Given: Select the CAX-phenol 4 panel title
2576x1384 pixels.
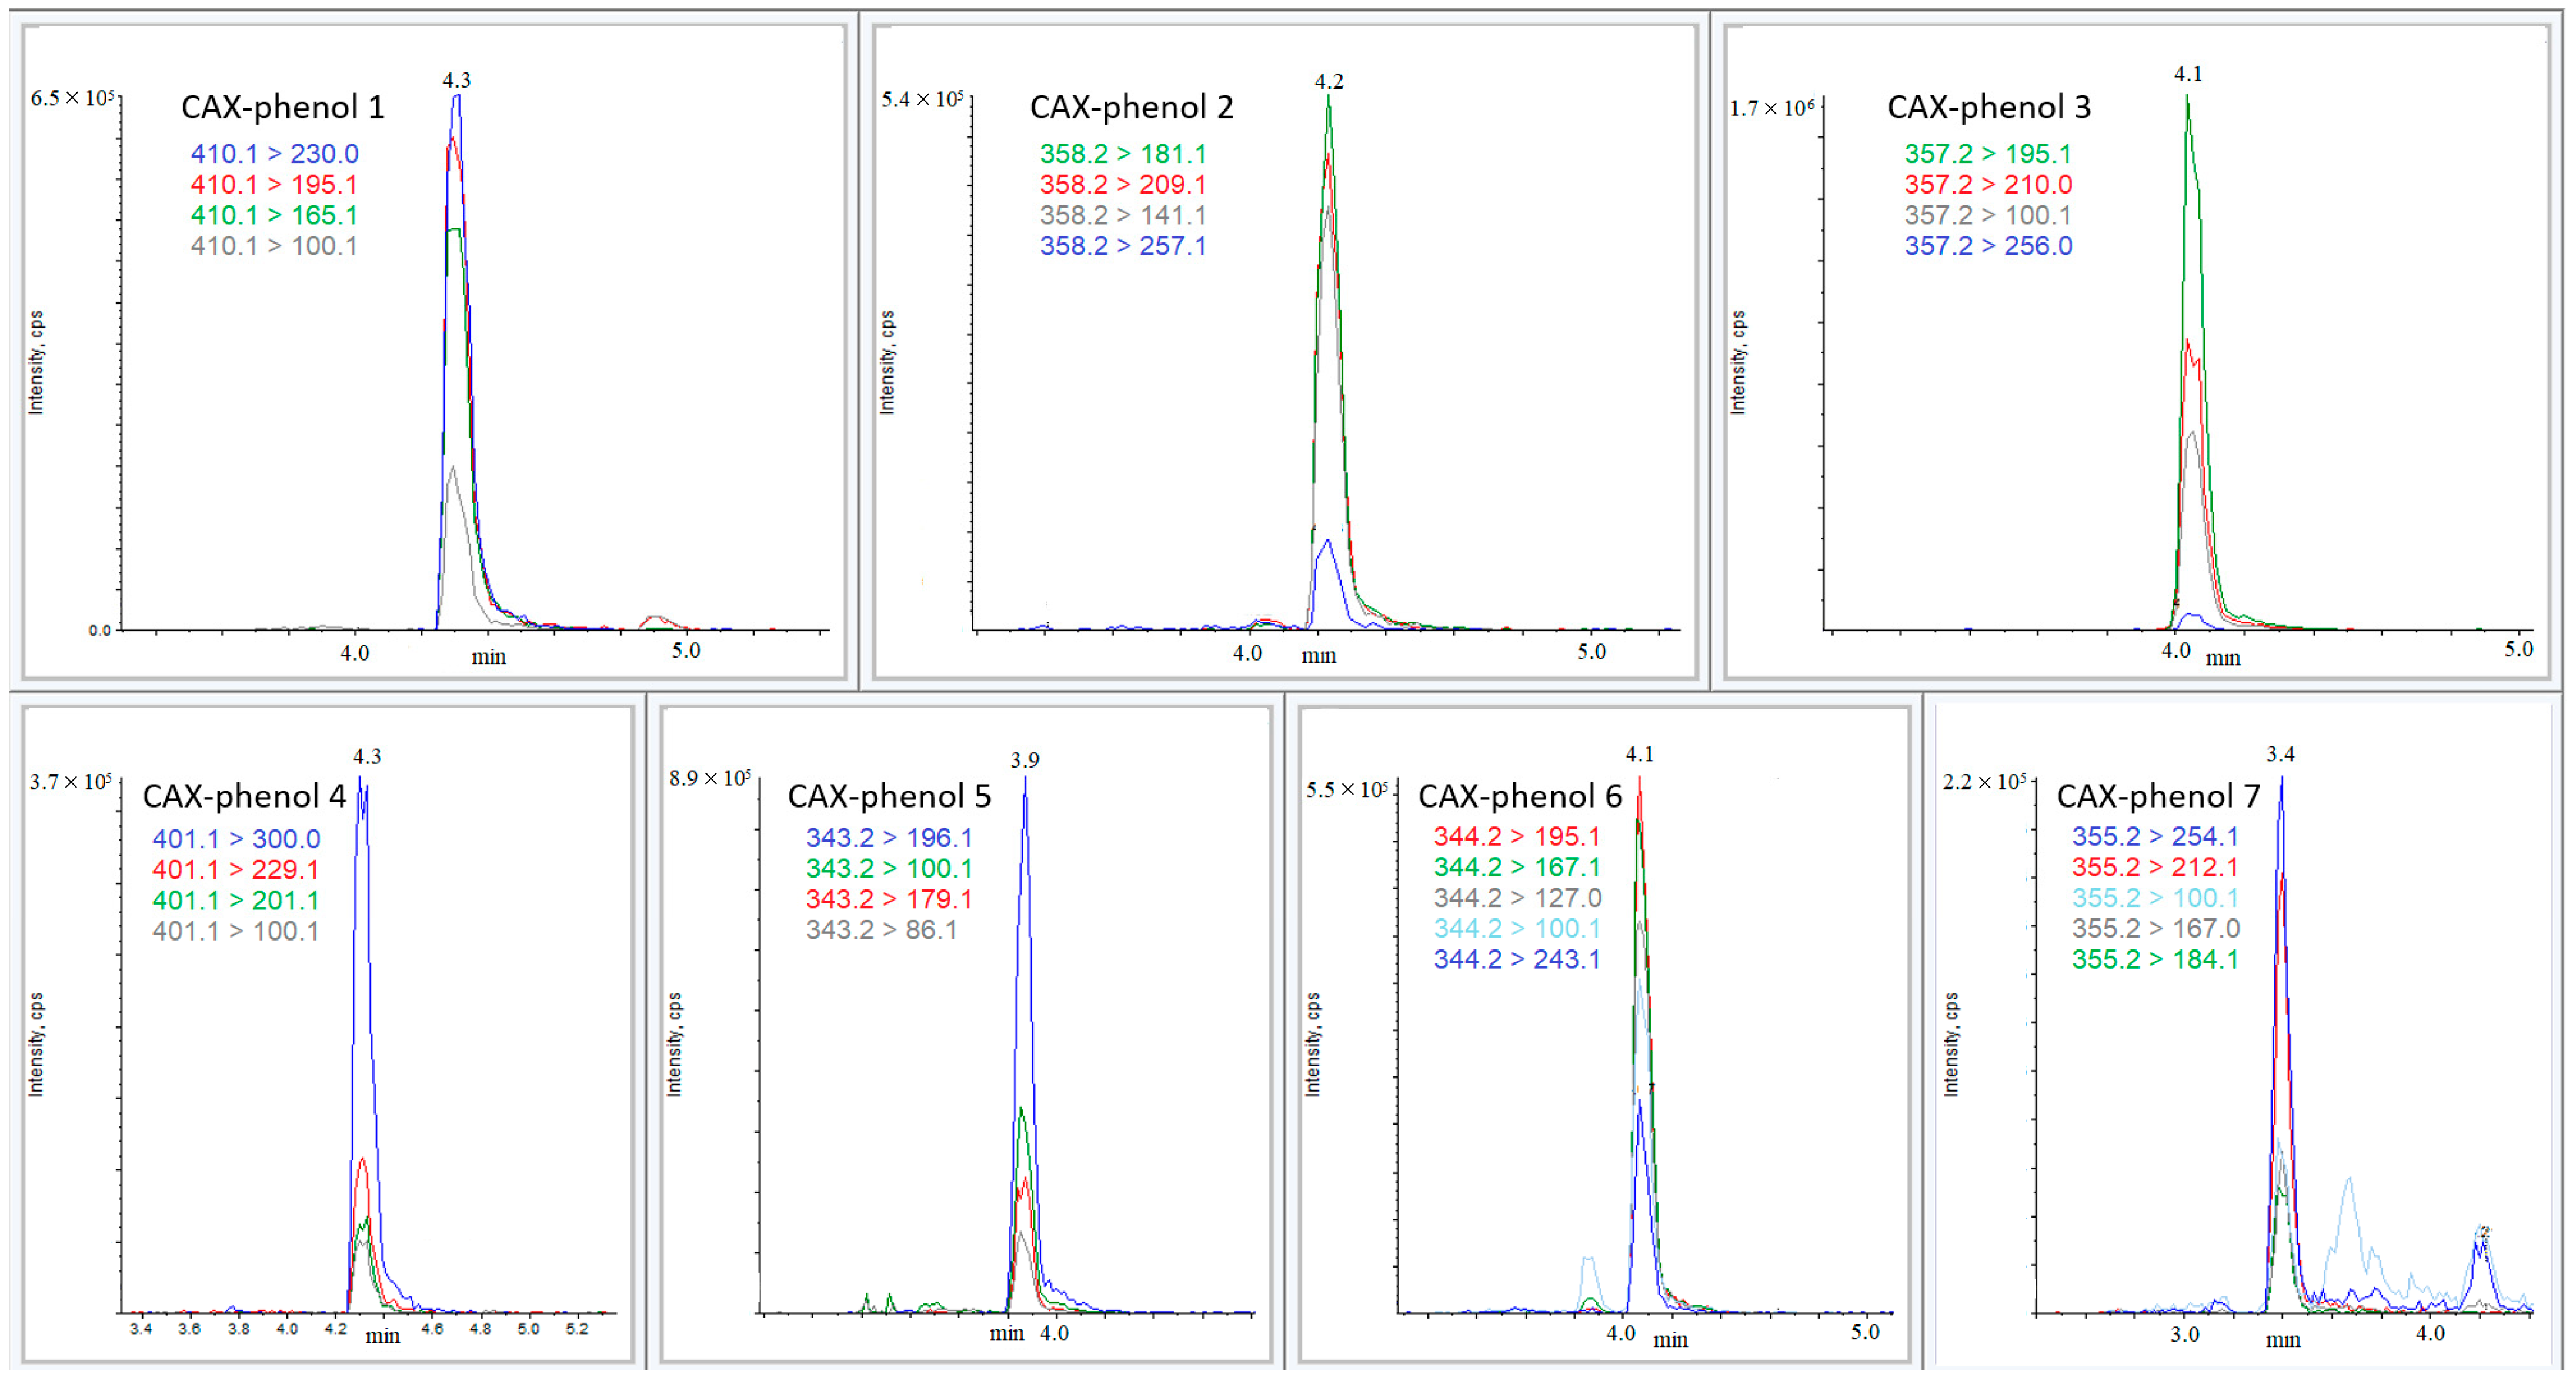Looking at the screenshot, I should click(244, 796).
